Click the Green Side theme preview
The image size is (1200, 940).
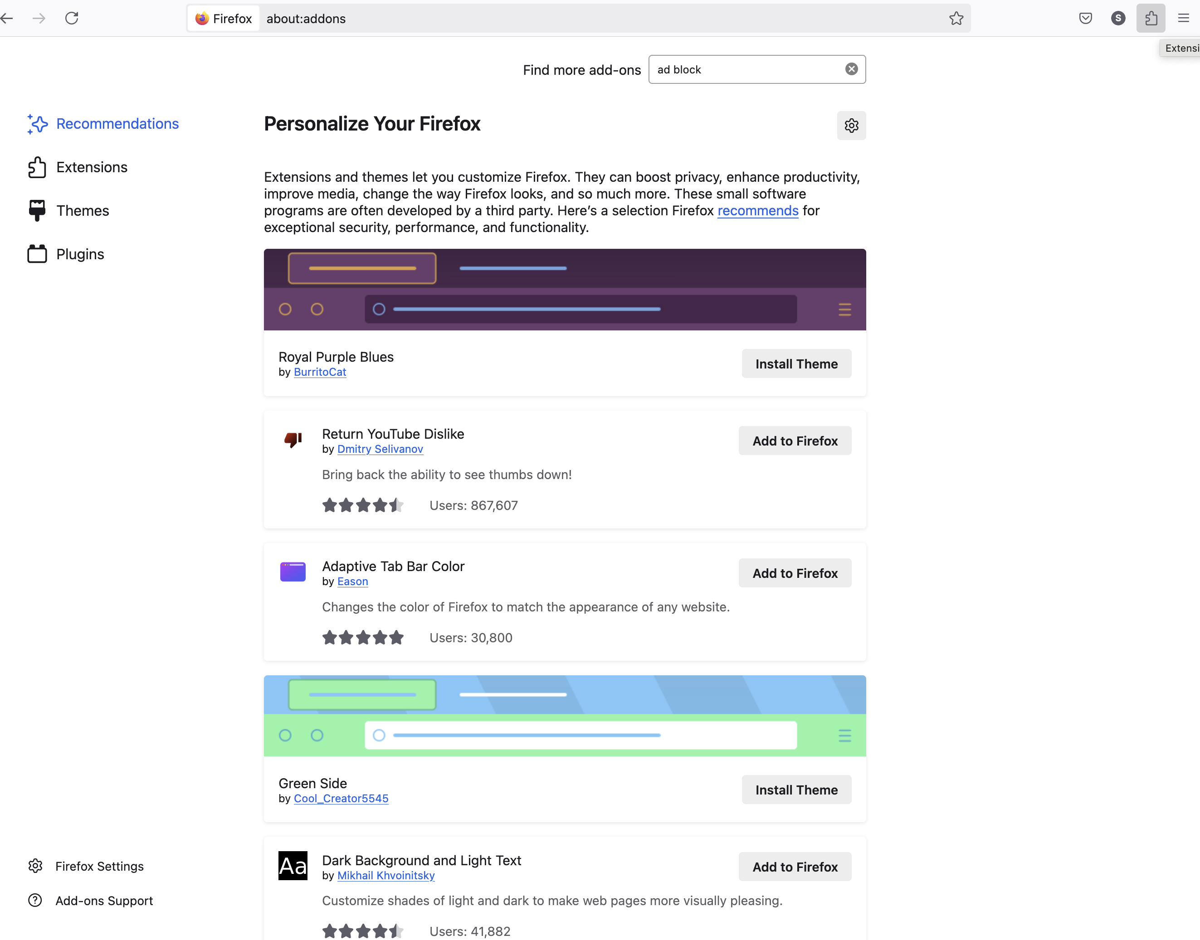tap(565, 716)
